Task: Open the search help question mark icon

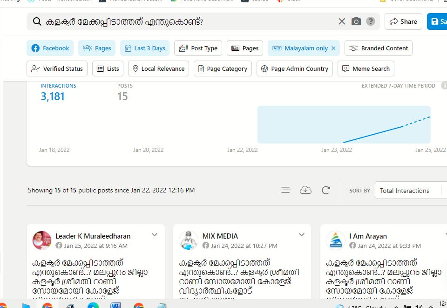Action: tap(371, 21)
